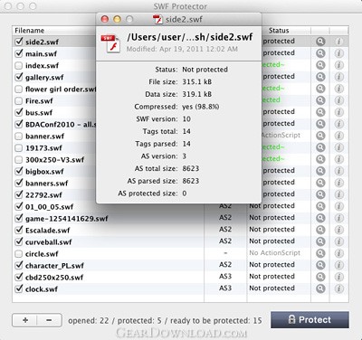Click magnifier icon in clock.swf row
Viewport: 362px width, 340px height.
320,288
